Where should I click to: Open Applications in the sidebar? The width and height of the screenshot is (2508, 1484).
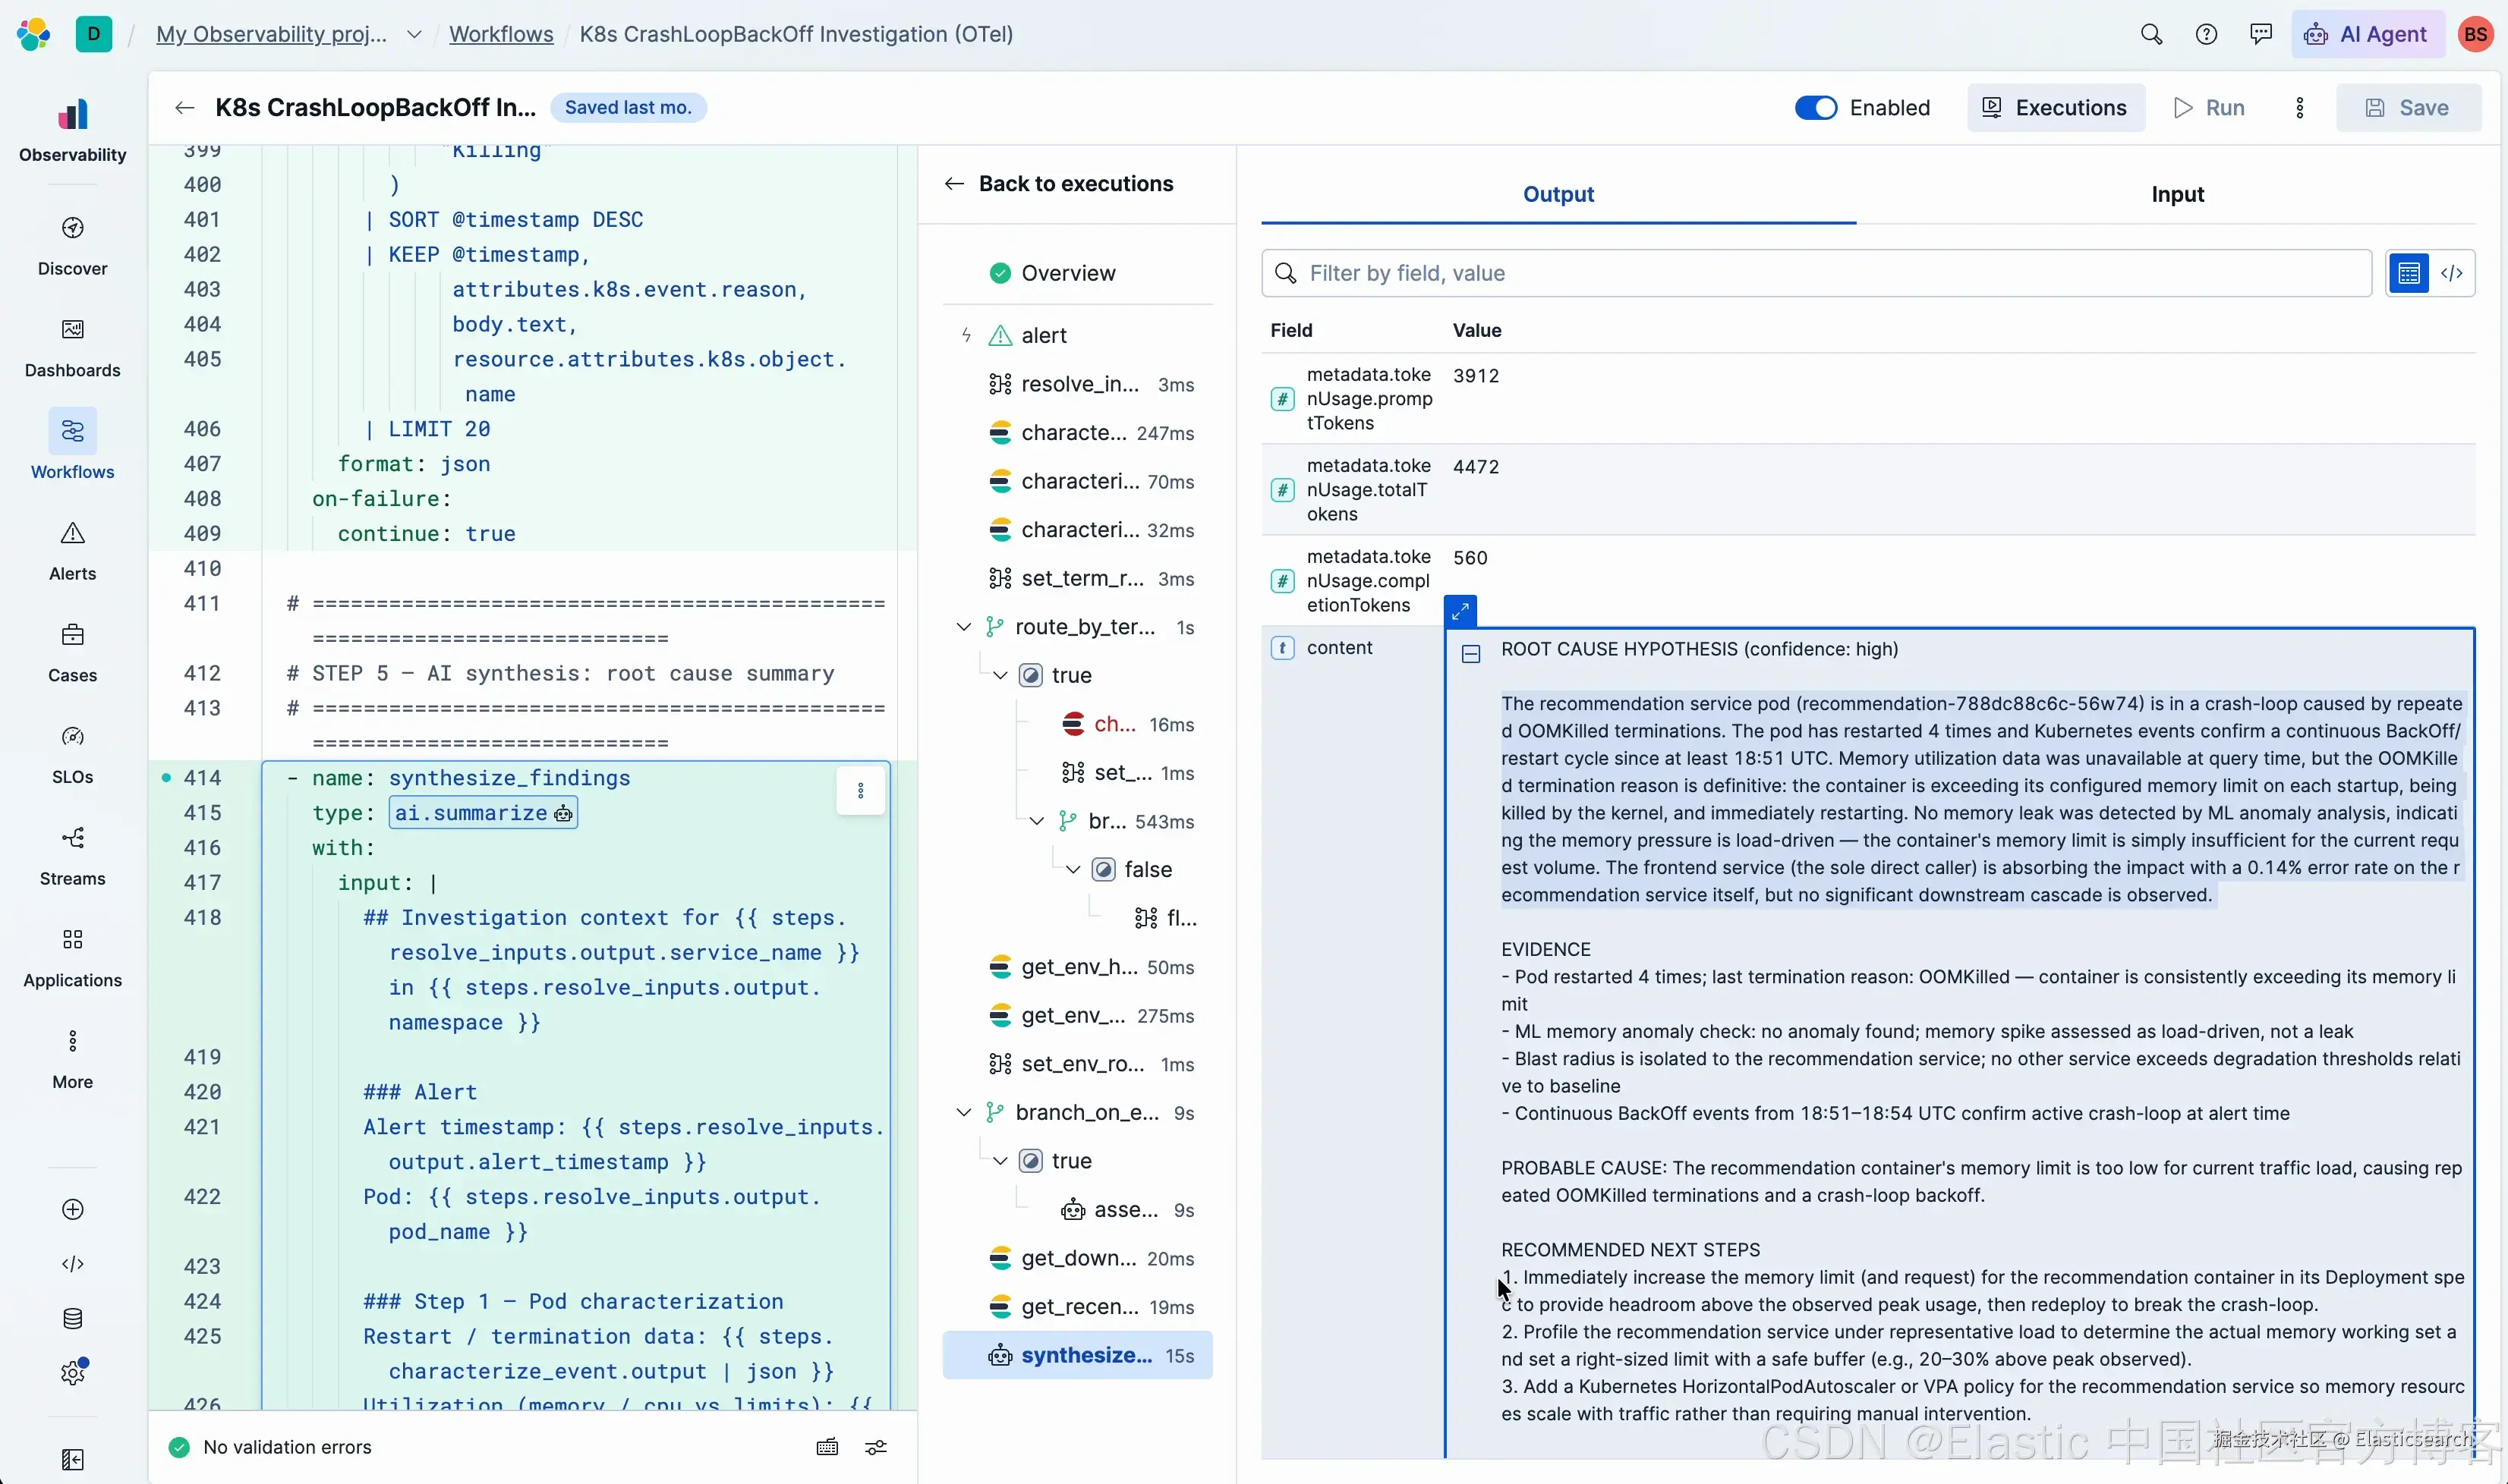73,958
